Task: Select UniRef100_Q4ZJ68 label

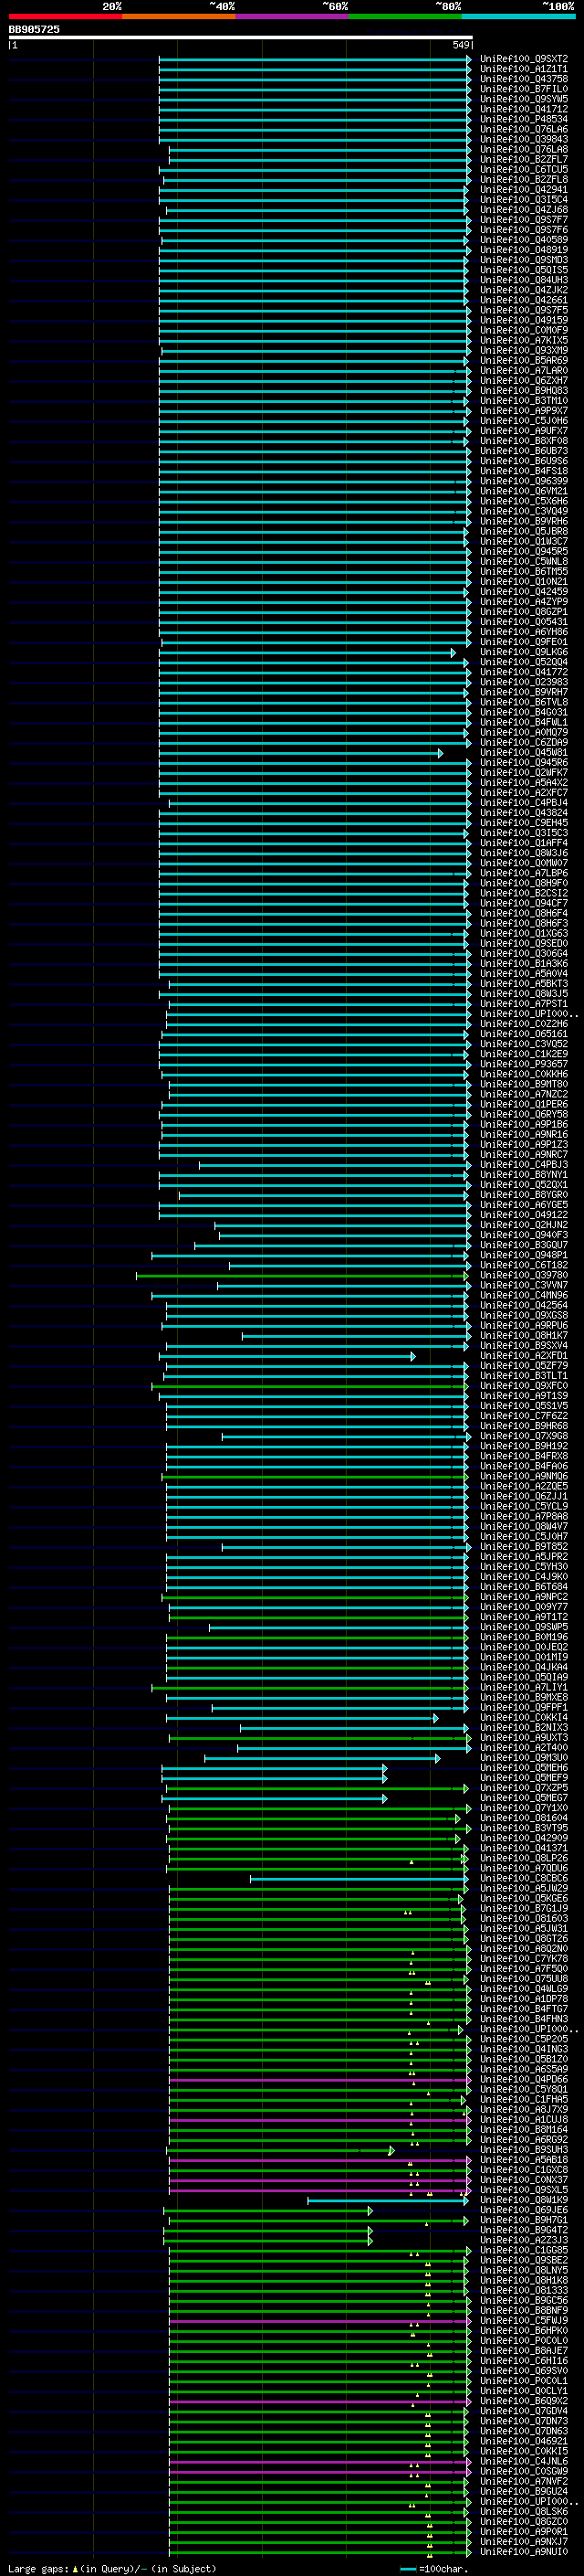Action: (524, 210)
